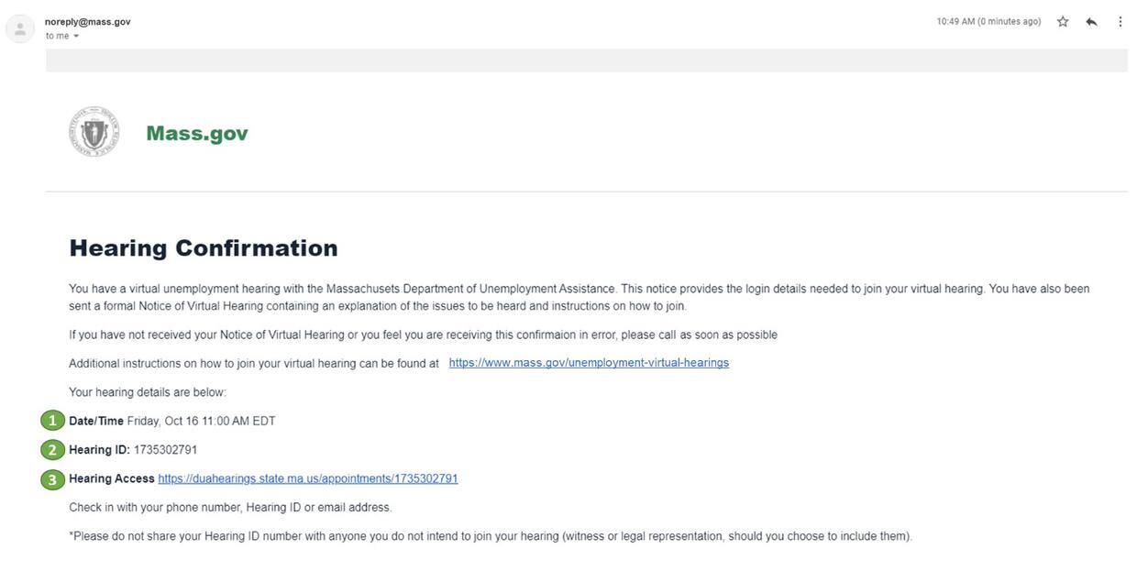
Task: Click the Mass.gov green title text
Action: [197, 134]
